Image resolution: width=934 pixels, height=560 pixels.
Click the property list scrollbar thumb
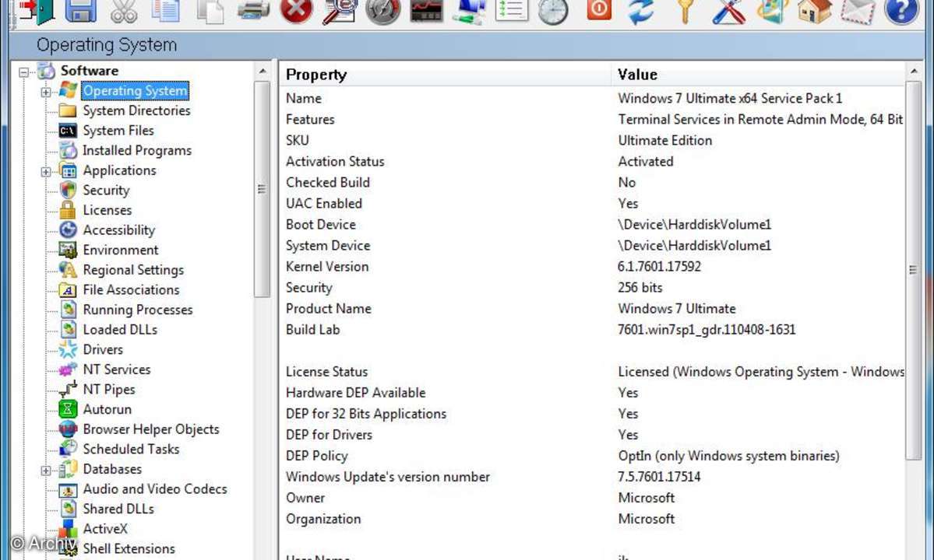[x=913, y=270]
